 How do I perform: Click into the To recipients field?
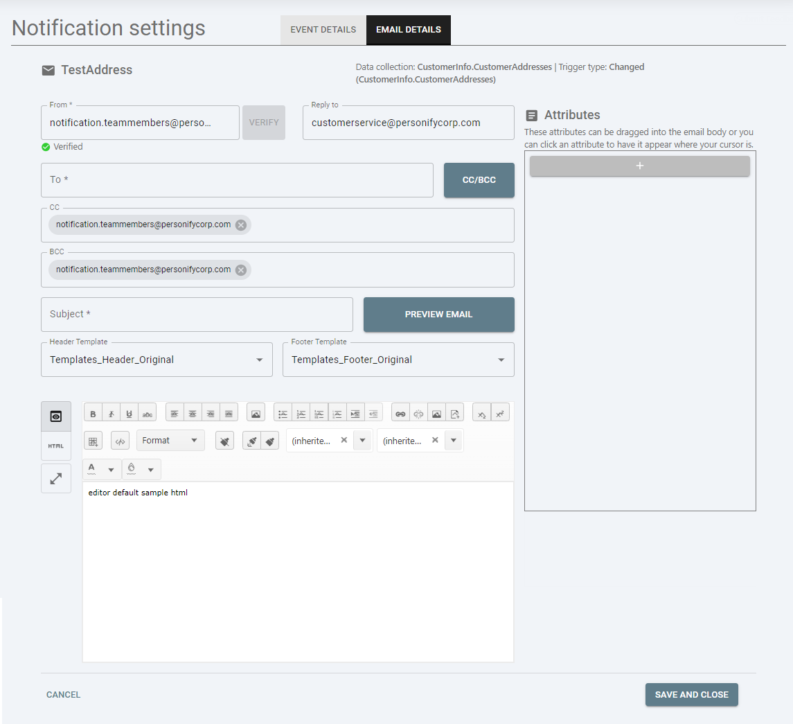pyautogui.click(x=237, y=180)
